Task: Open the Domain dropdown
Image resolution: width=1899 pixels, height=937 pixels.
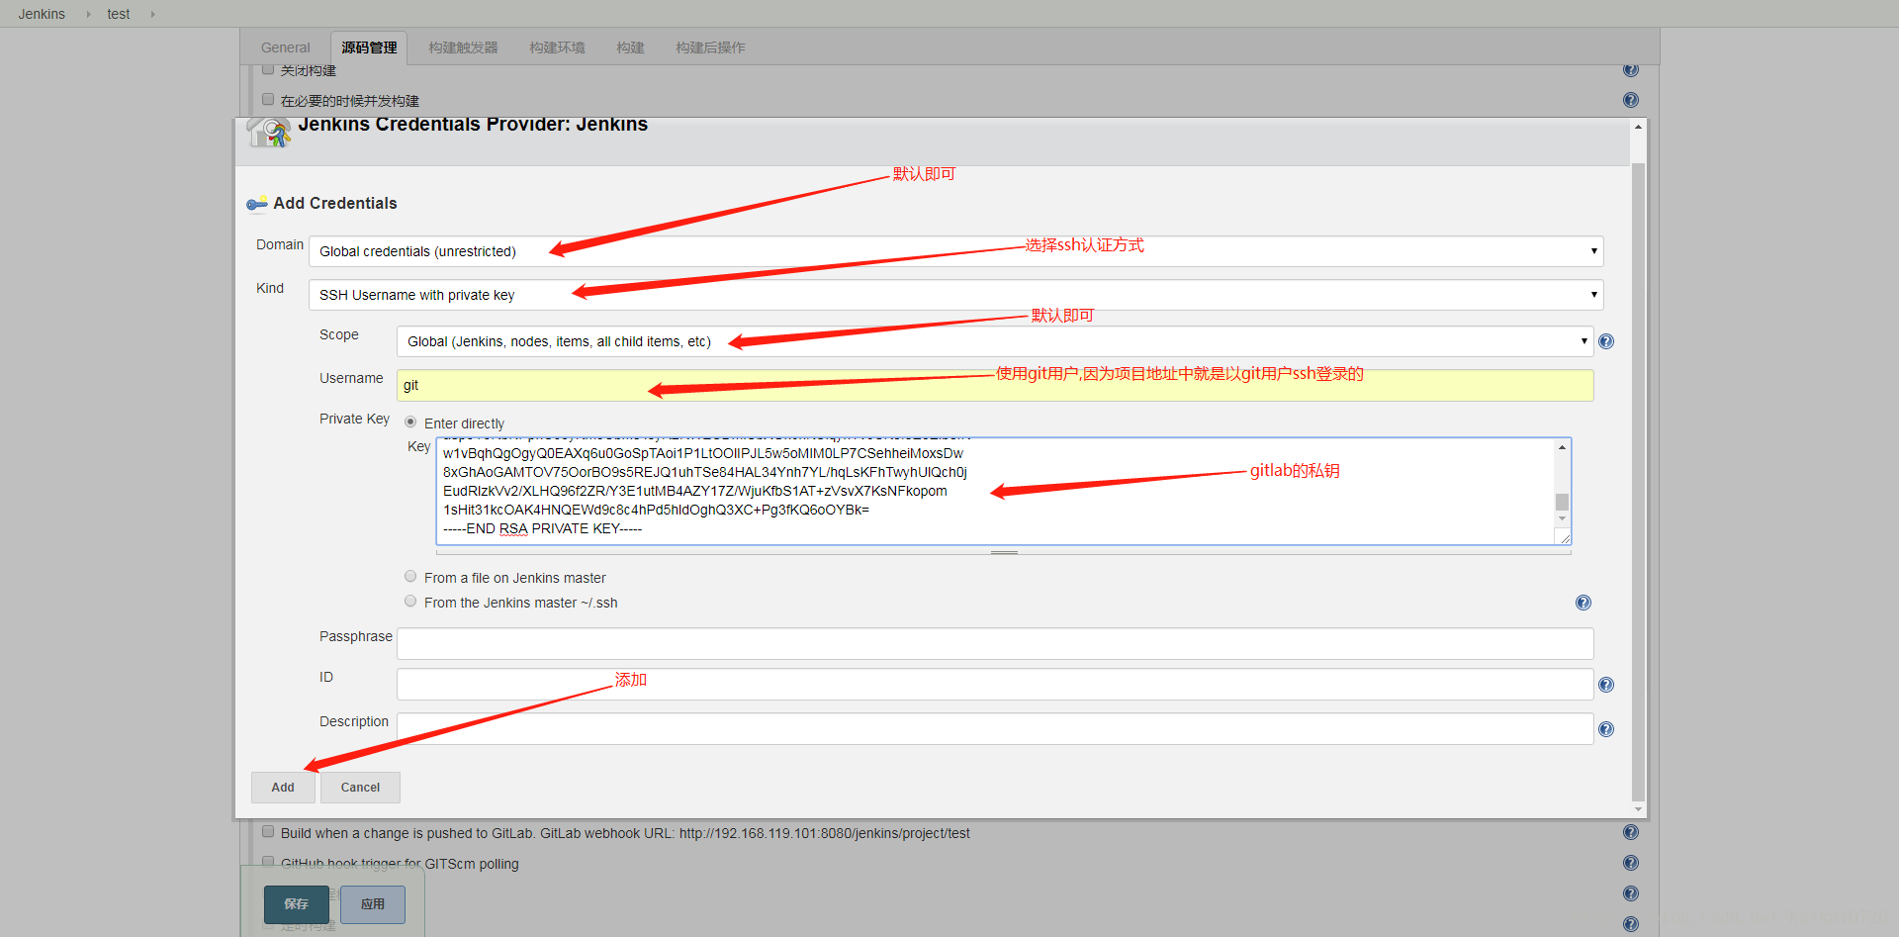Action: coord(955,251)
